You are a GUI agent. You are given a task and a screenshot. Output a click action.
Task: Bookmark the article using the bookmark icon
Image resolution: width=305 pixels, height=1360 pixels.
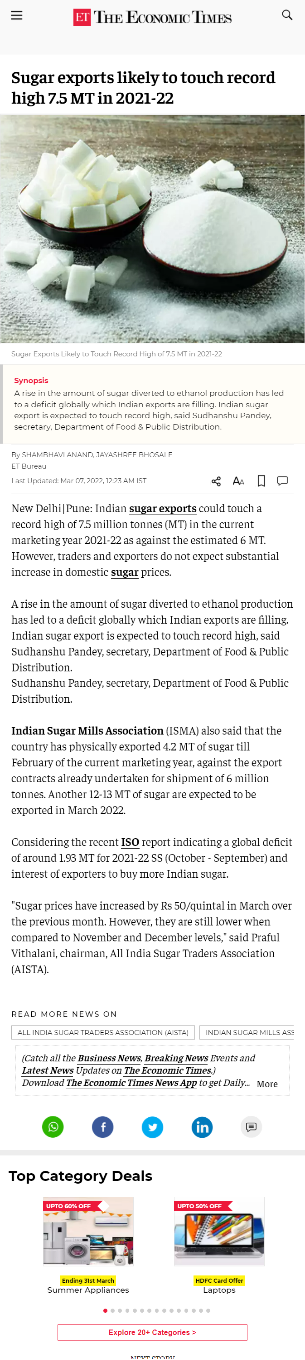click(x=261, y=481)
